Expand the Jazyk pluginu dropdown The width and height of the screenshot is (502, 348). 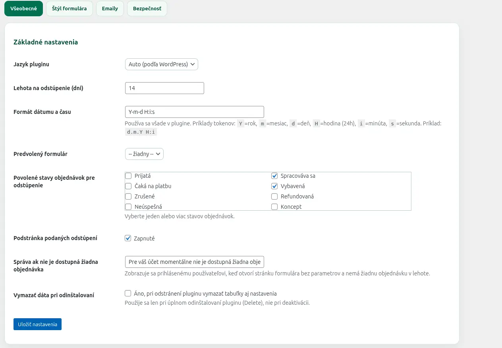click(161, 64)
